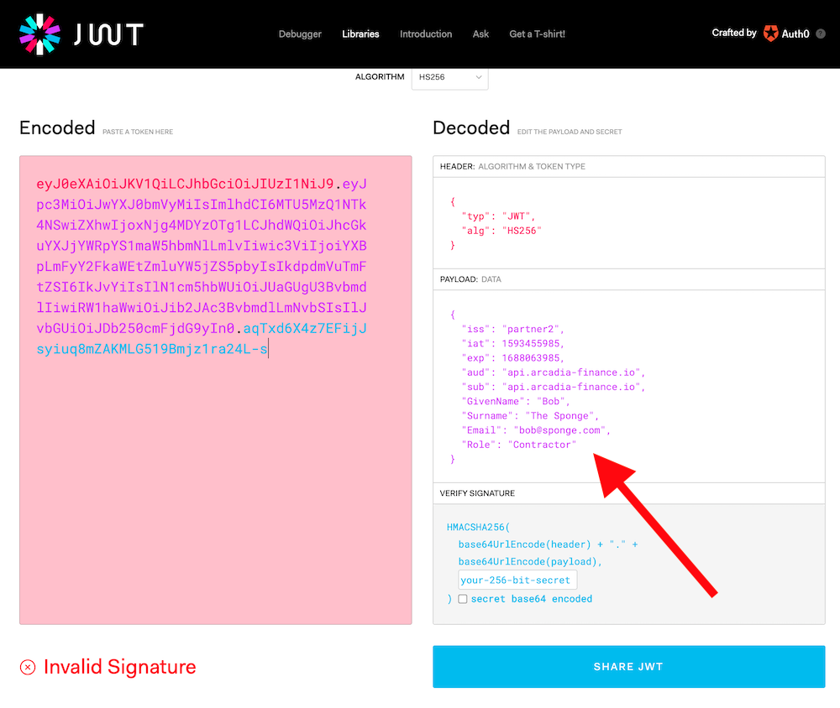Click the HMACSHA256( signature text
The image size is (840, 708).
tap(479, 527)
